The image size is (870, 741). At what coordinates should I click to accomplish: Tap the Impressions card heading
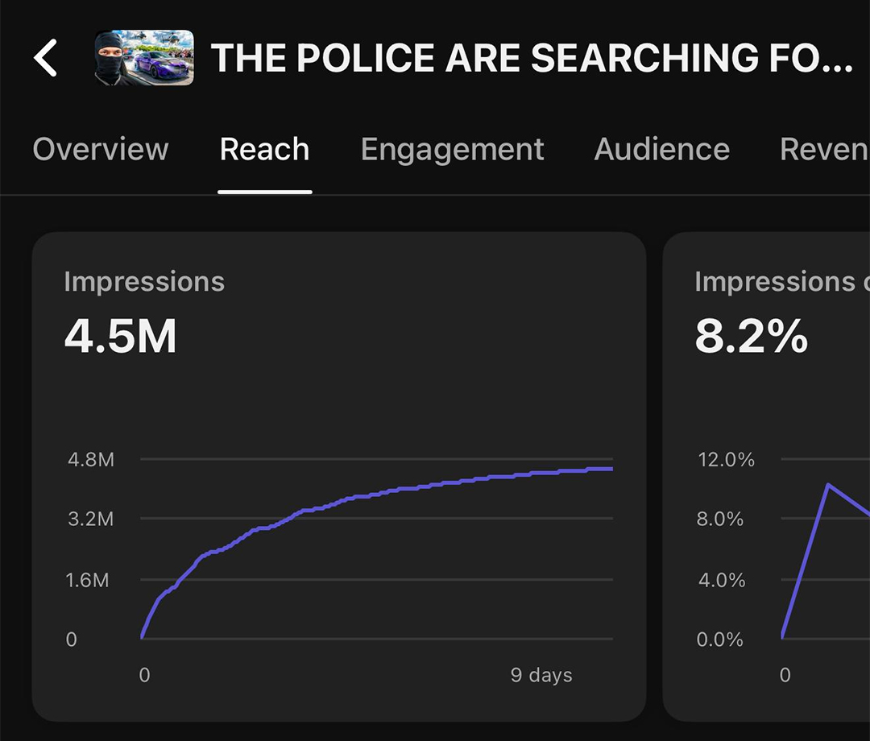[x=144, y=282]
